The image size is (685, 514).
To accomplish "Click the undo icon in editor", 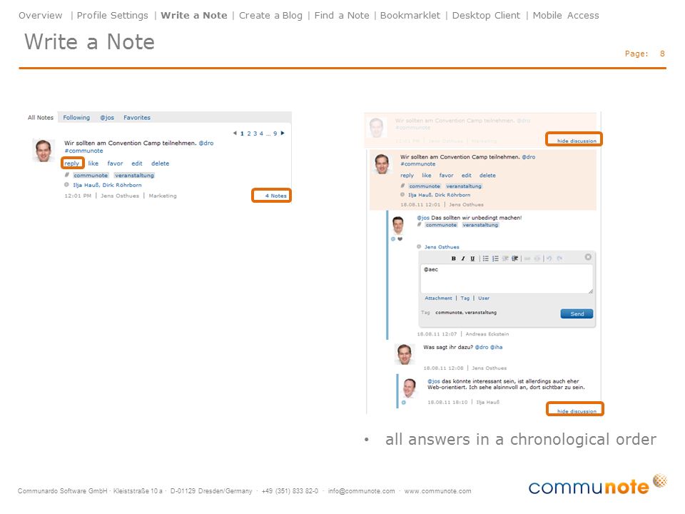I will click(549, 258).
